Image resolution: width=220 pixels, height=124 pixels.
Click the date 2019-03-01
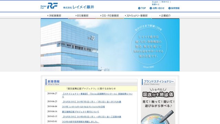[x=52, y=121]
